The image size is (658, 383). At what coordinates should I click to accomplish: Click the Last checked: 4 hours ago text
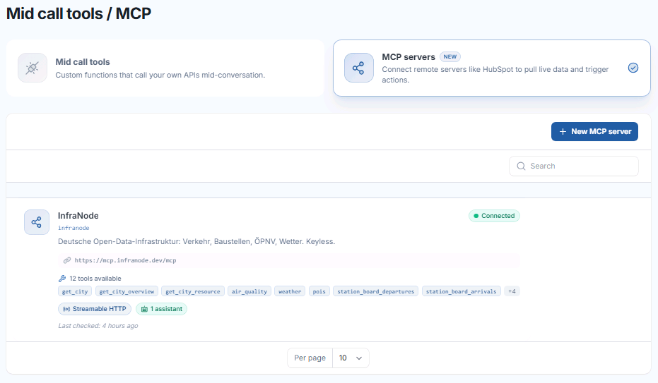(x=98, y=326)
